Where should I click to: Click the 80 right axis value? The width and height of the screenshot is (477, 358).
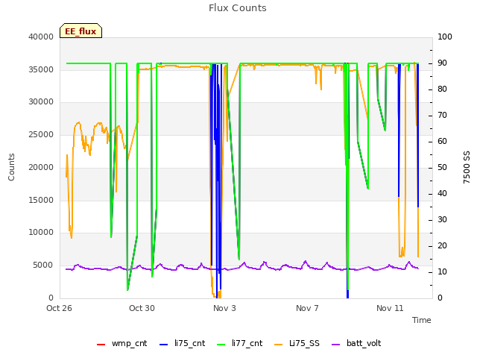coord(442,89)
